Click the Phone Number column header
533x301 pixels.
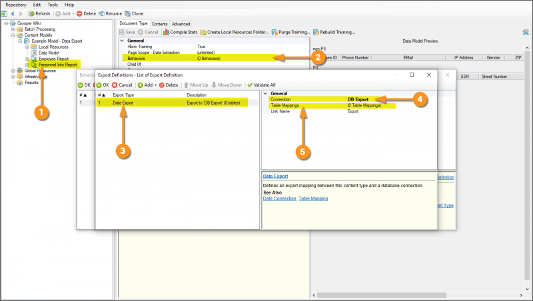(x=355, y=58)
